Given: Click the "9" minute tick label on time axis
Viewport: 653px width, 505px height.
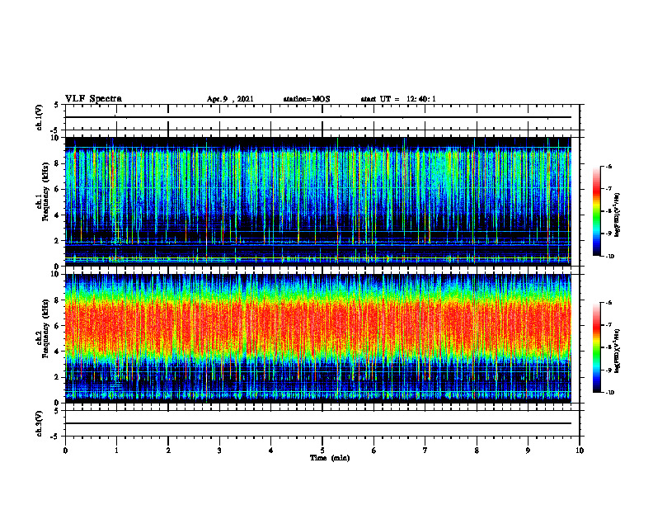Looking at the screenshot, I should click(528, 451).
